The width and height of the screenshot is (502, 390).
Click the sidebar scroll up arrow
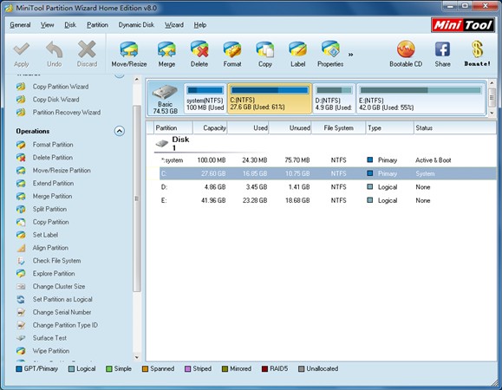pyautogui.click(x=137, y=79)
